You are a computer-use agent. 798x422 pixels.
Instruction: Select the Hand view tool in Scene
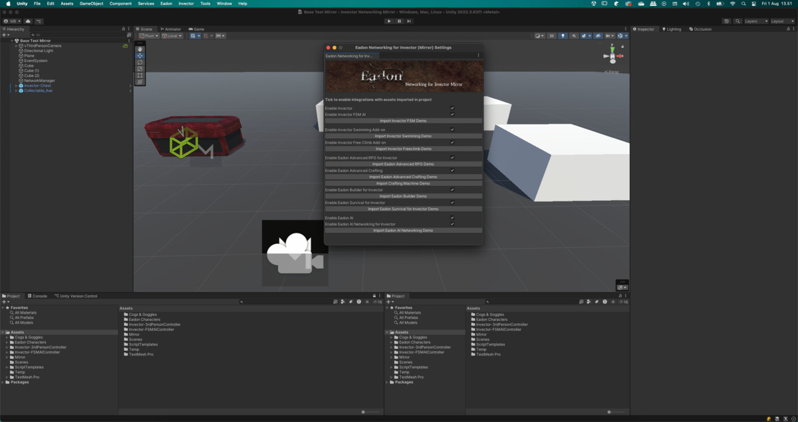pyautogui.click(x=140, y=49)
